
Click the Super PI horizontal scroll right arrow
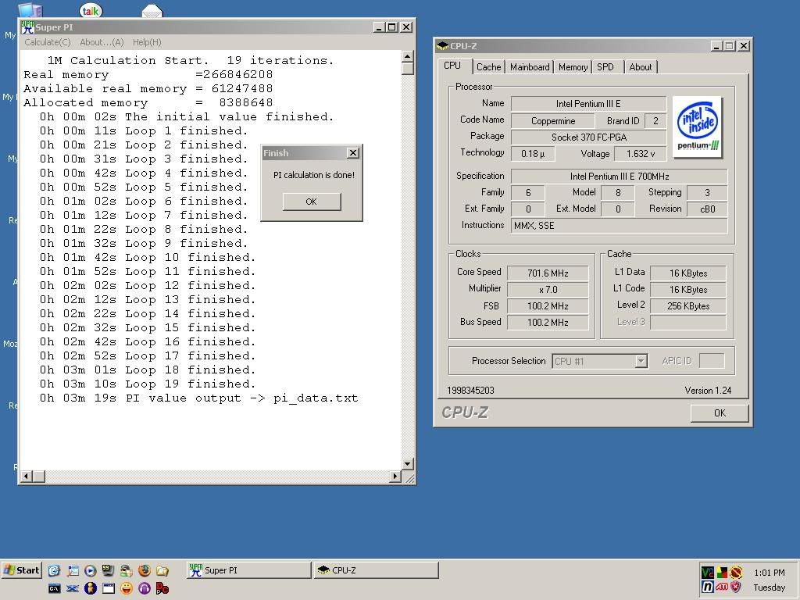click(x=395, y=476)
